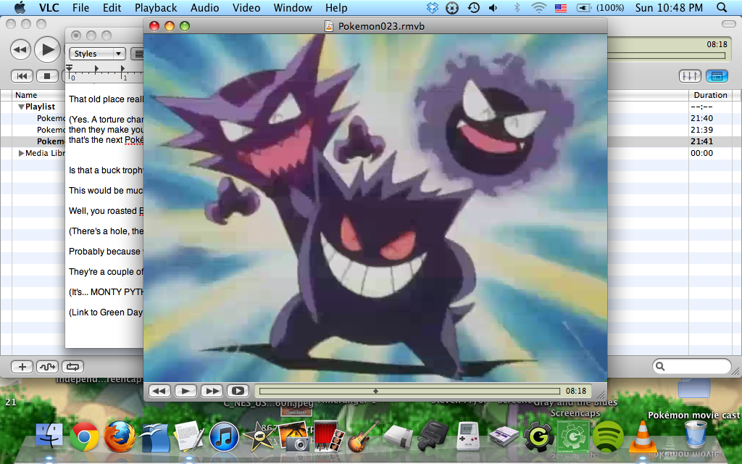Viewport: 742px width, 464px height.
Task: Click the round rewind button in VLC main window
Action: coord(20,50)
